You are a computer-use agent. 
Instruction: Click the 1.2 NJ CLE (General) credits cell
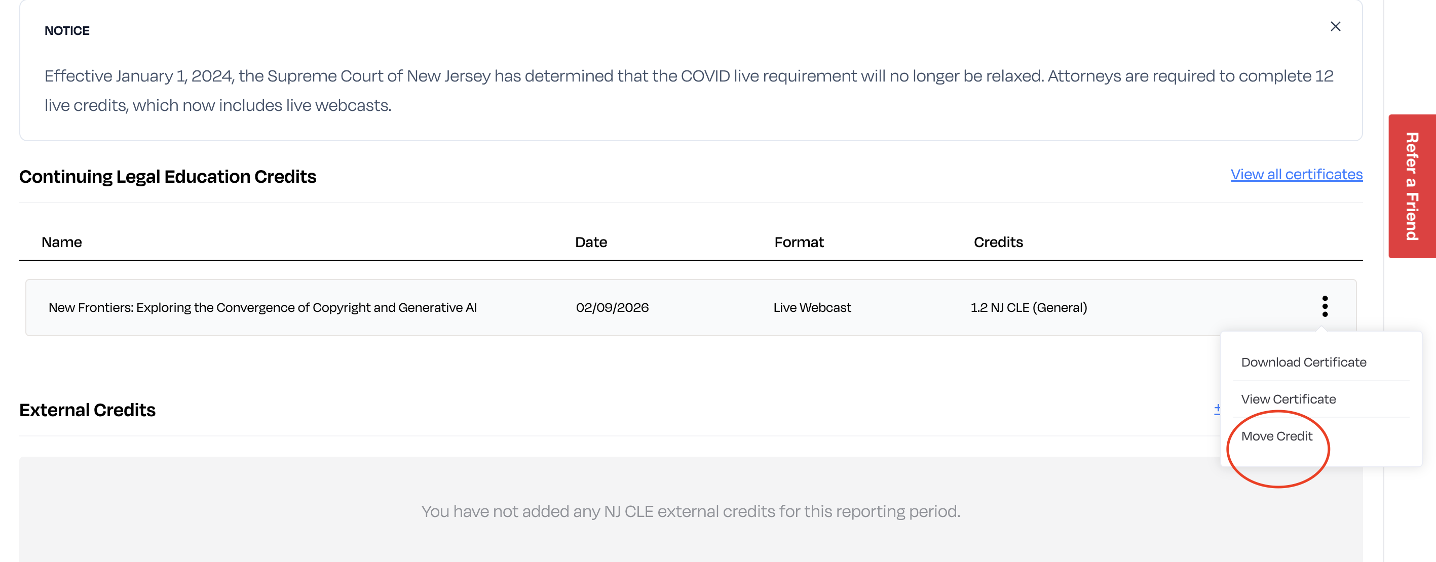[x=1029, y=307]
